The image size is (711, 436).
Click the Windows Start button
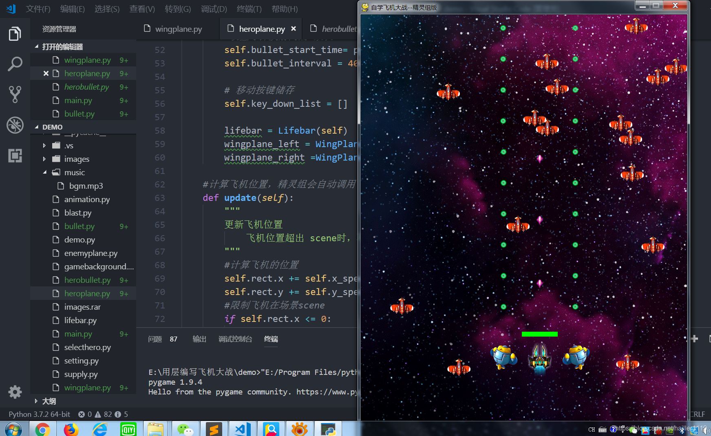point(13,429)
